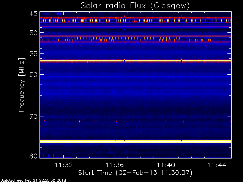Click the bright band just below 55 MHz

click(x=136, y=61)
